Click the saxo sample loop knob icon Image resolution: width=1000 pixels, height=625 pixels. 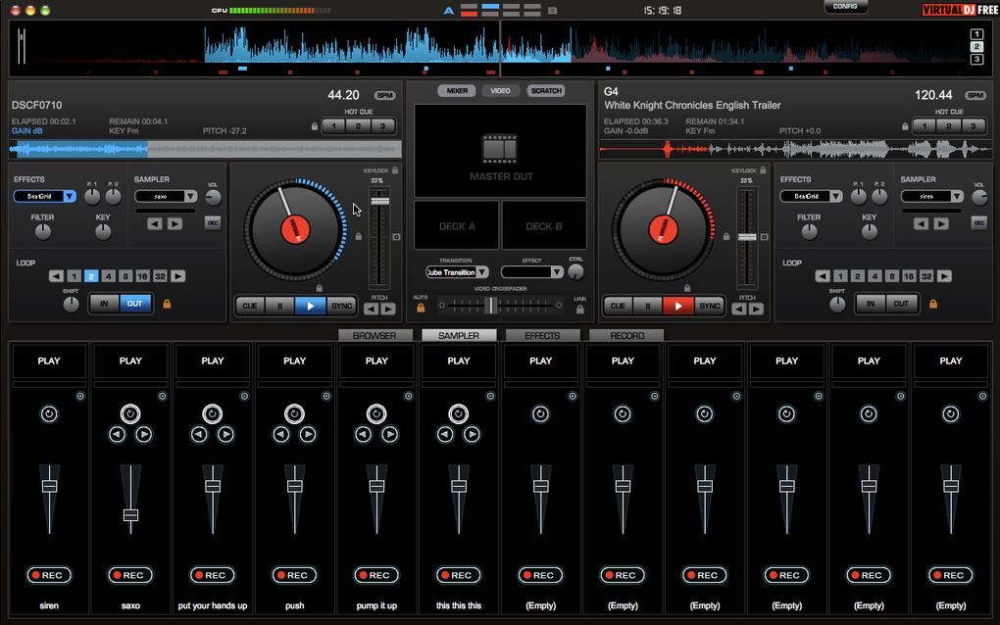click(x=130, y=414)
